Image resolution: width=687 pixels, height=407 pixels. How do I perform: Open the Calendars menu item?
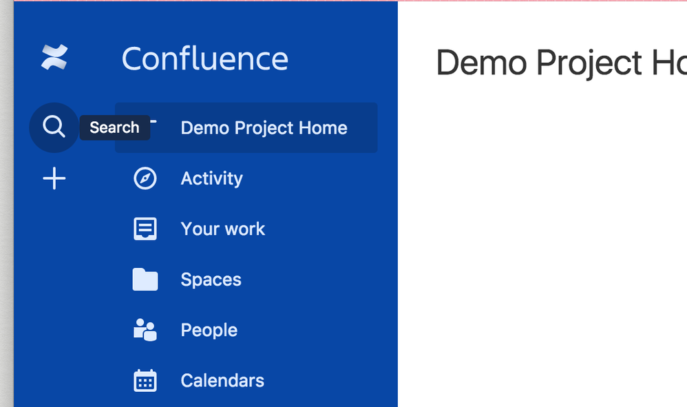(222, 380)
